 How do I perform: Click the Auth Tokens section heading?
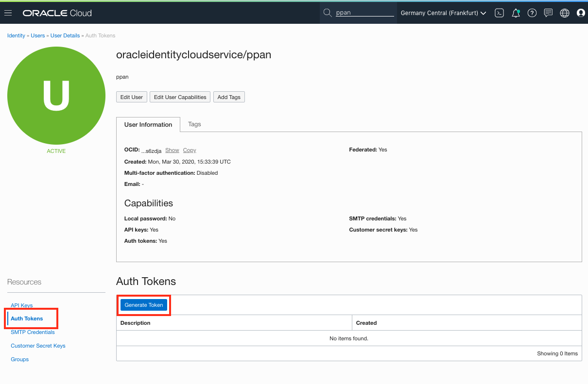pos(146,282)
